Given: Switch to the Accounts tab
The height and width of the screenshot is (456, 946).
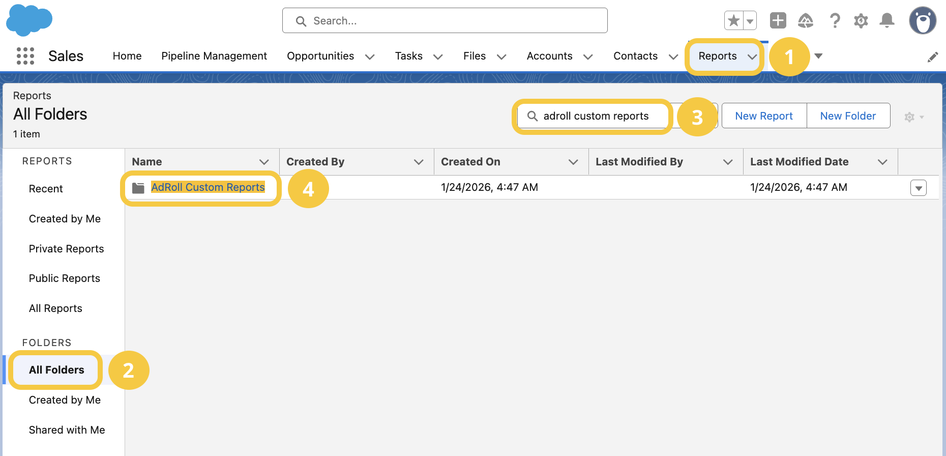Looking at the screenshot, I should click(549, 56).
